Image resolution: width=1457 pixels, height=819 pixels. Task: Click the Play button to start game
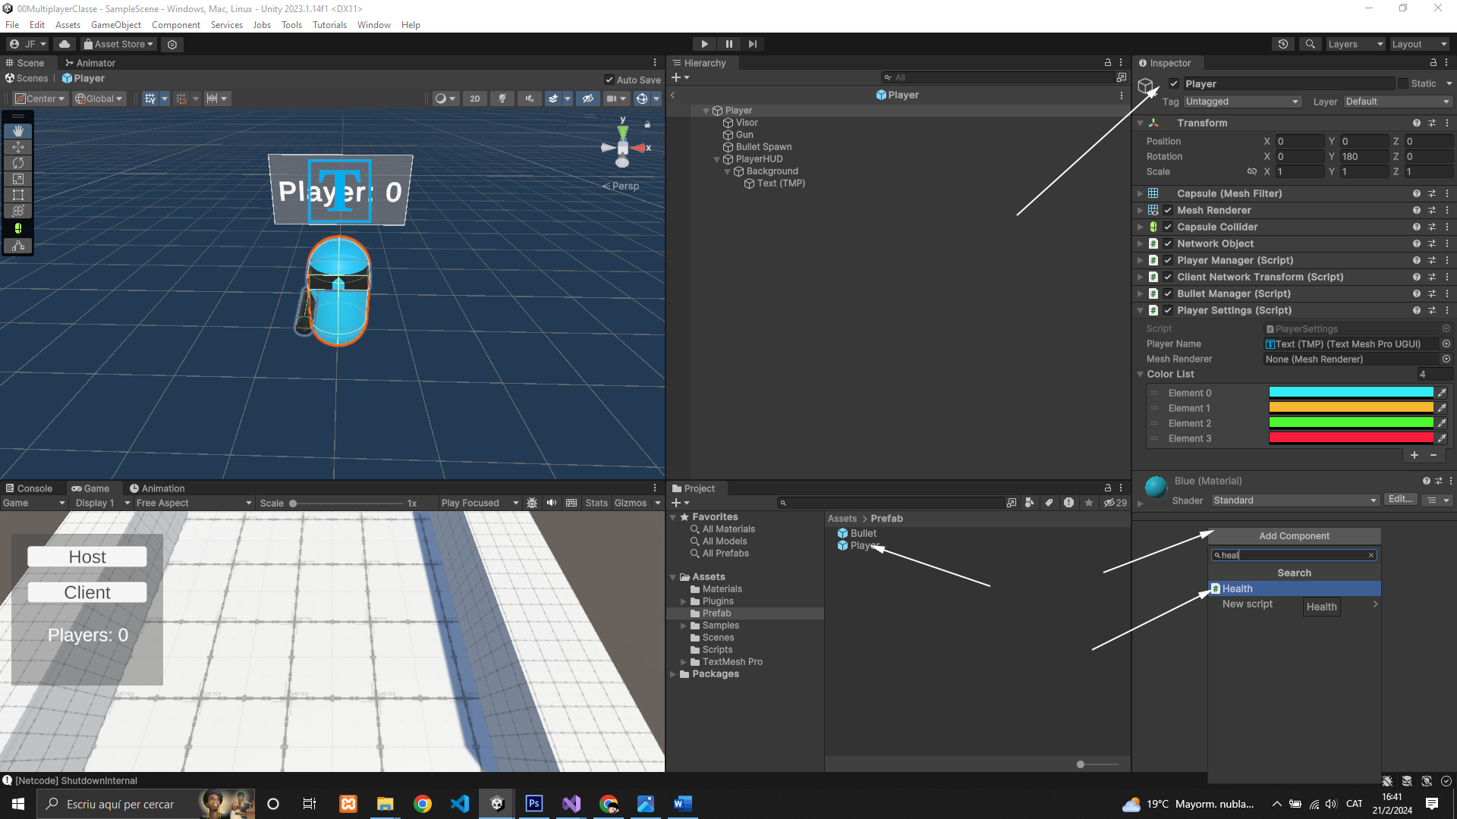click(704, 44)
